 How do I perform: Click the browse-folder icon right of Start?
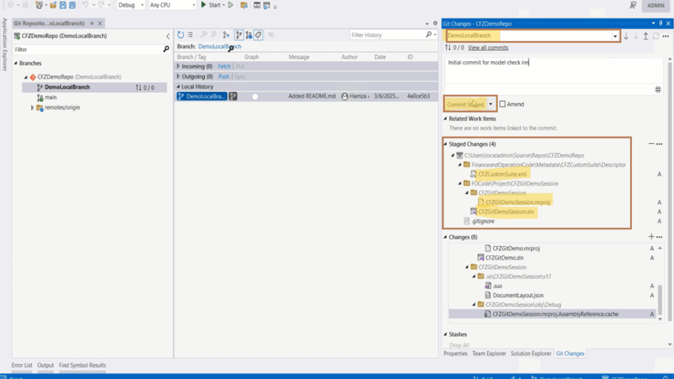(x=244, y=5)
